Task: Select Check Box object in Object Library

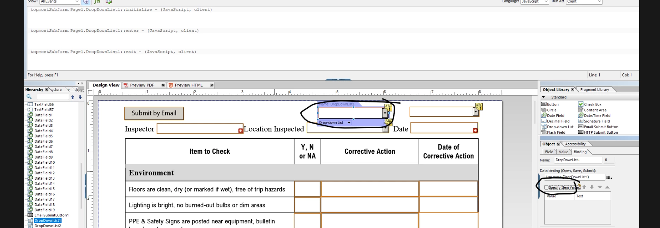Action: coord(590,104)
